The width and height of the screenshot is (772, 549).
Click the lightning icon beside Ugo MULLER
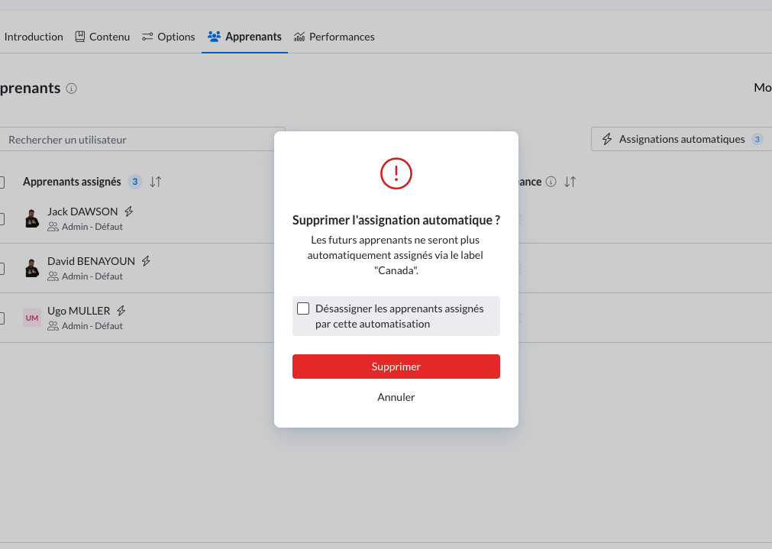121,311
